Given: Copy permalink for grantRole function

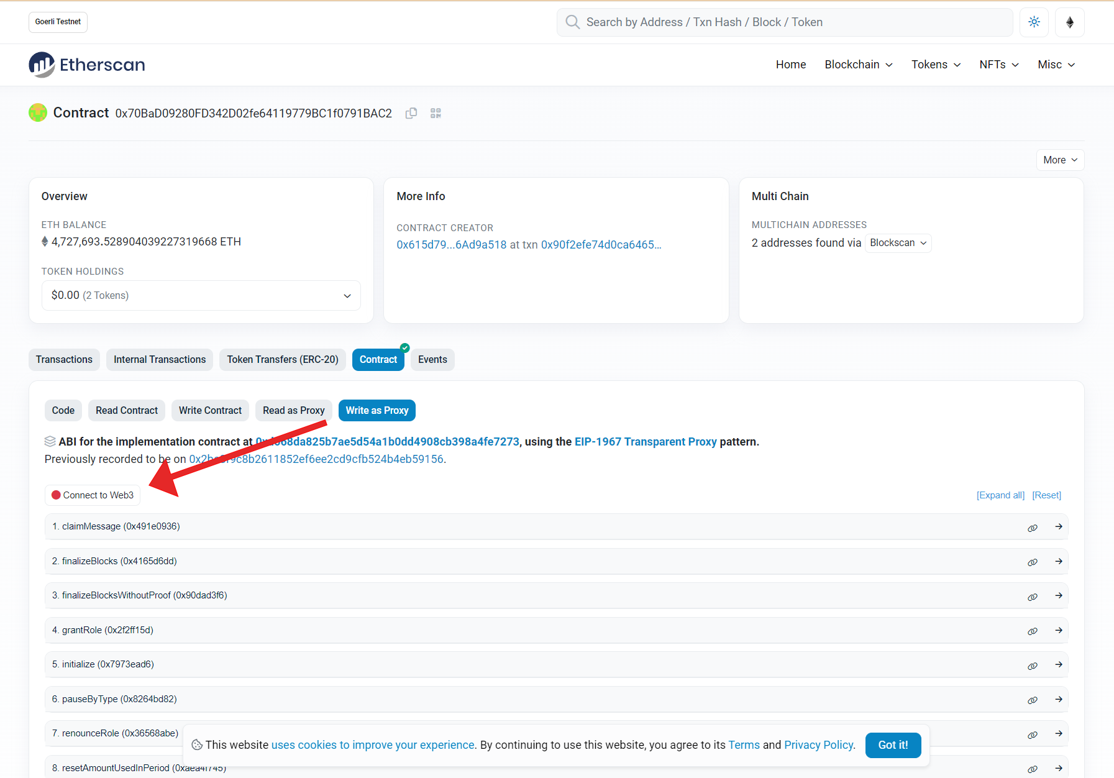Looking at the screenshot, I should 1032,631.
